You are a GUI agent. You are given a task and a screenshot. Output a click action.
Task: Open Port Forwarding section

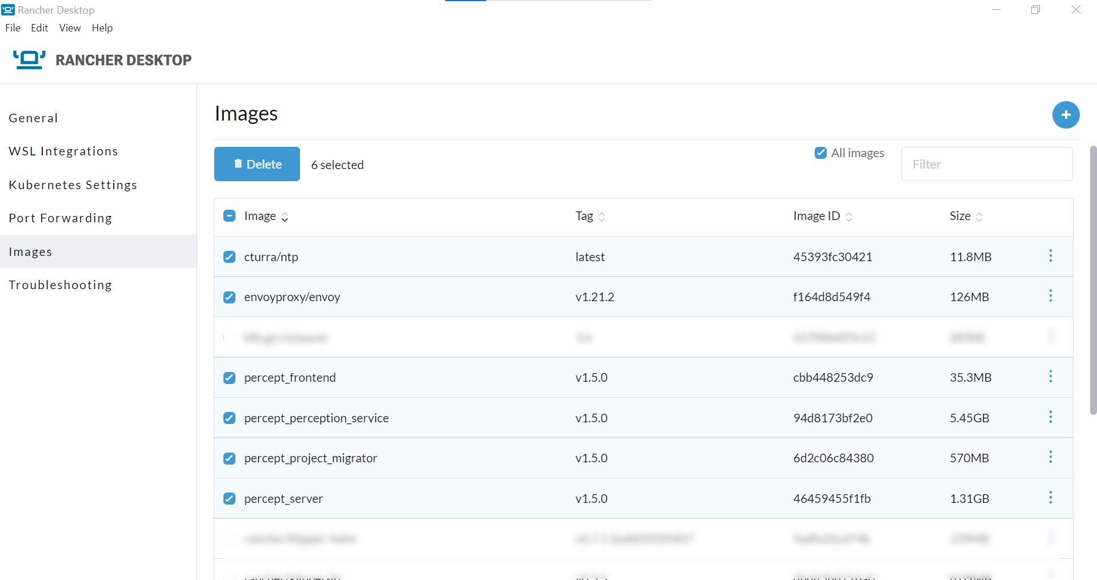pos(98,218)
